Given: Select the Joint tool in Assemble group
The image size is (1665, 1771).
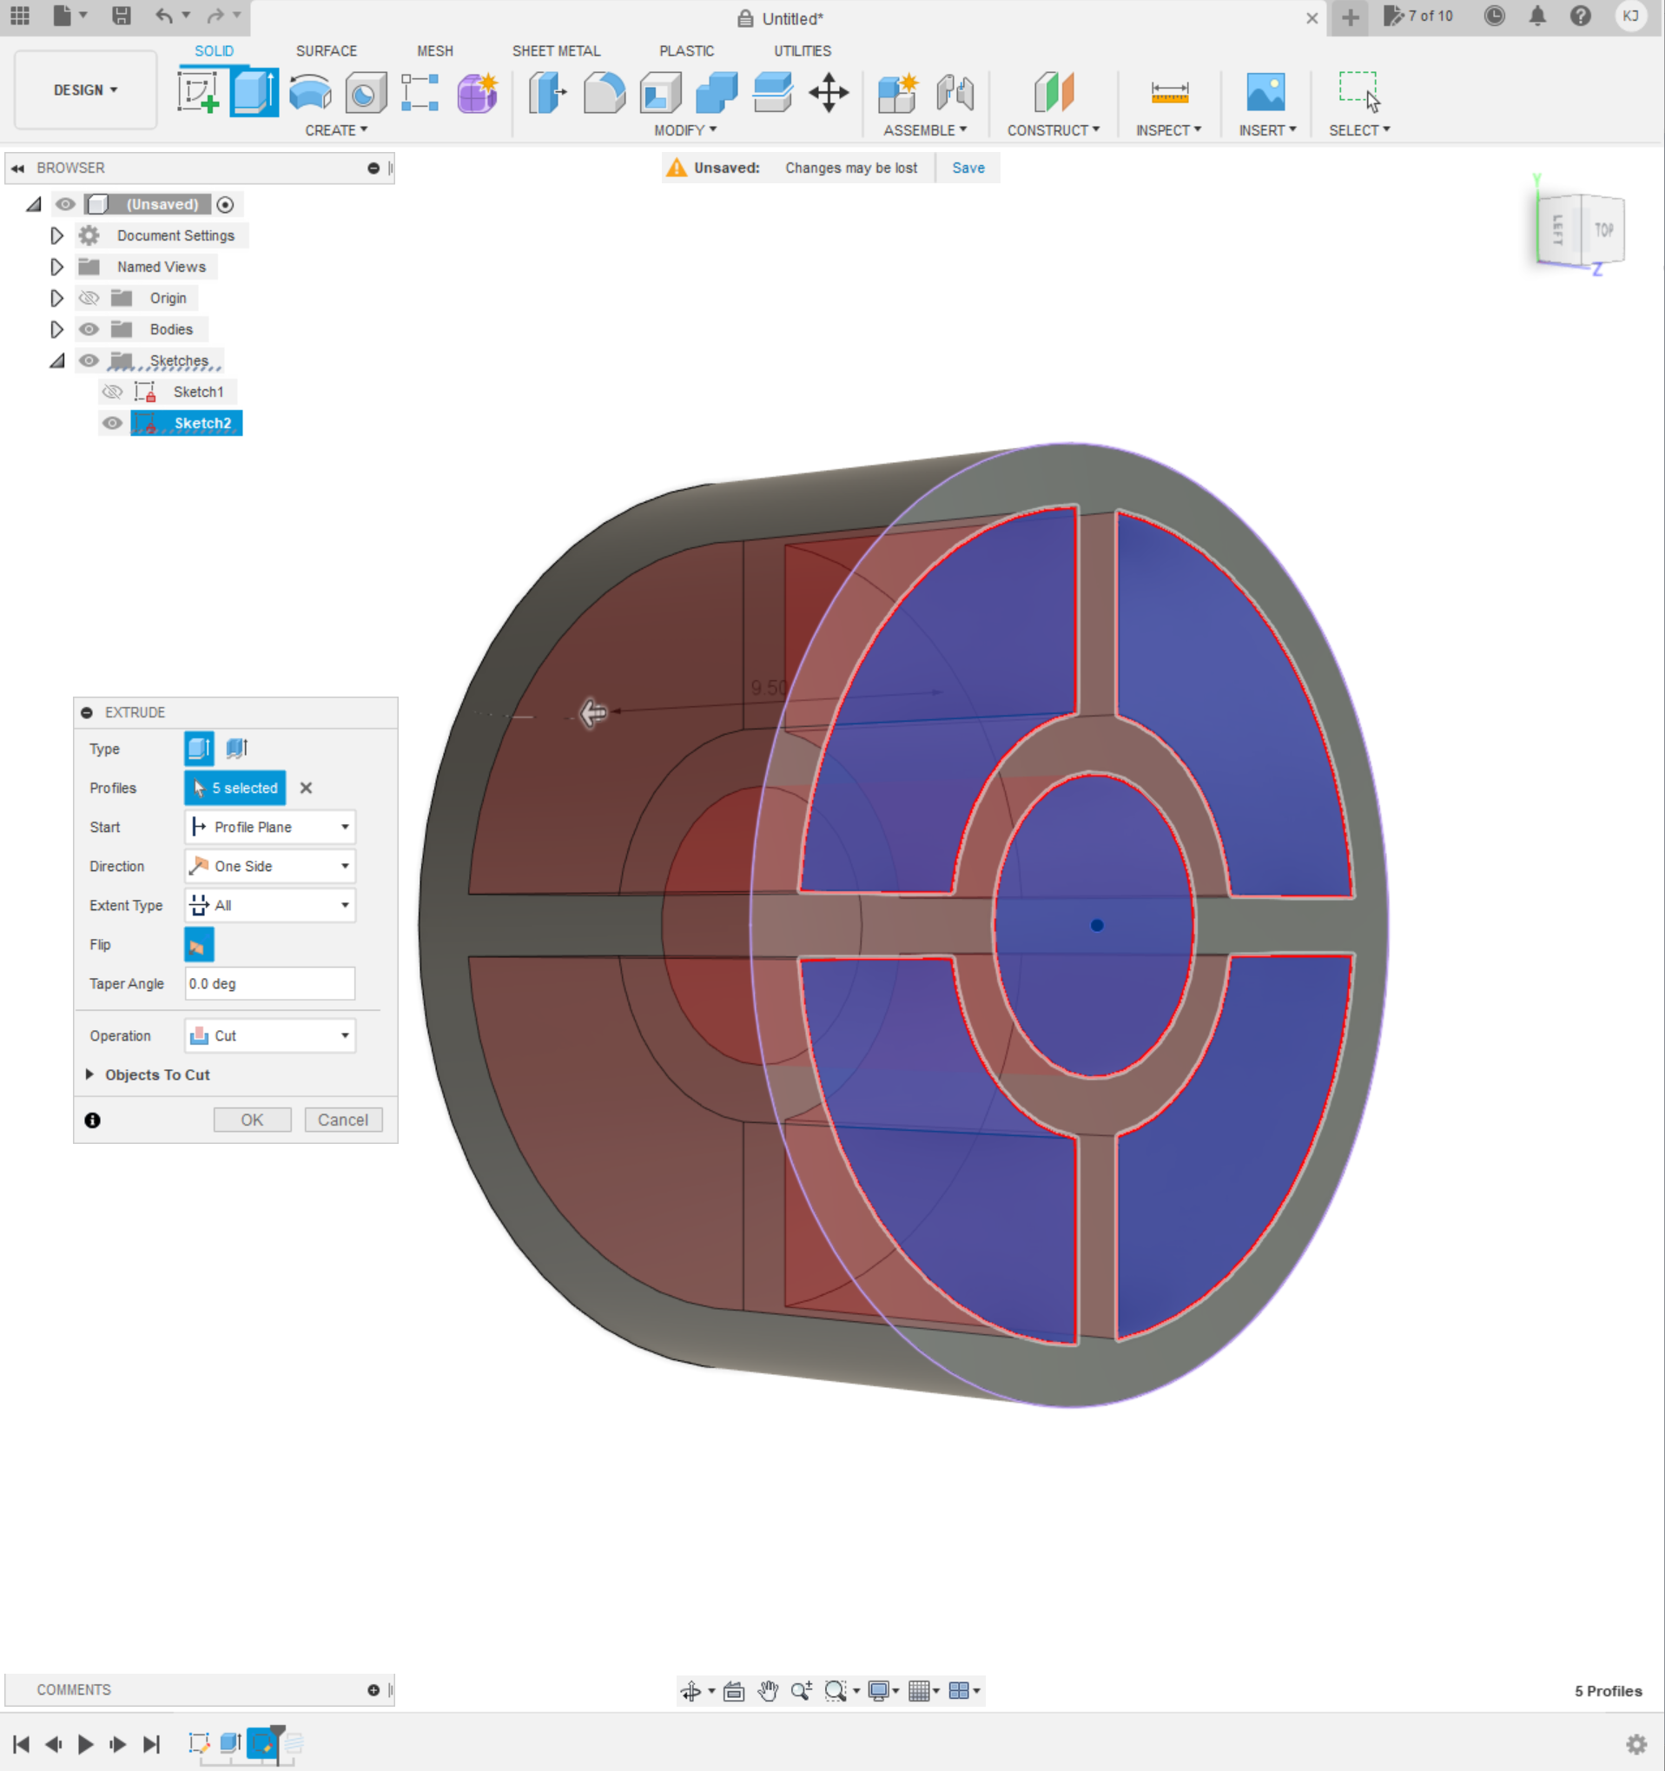Looking at the screenshot, I should point(955,92).
